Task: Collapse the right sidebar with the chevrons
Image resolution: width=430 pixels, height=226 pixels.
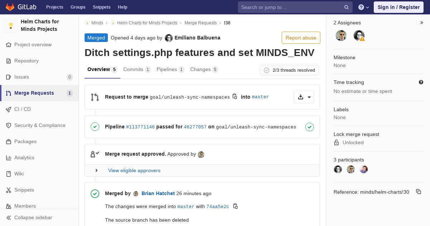Action: 422,23
